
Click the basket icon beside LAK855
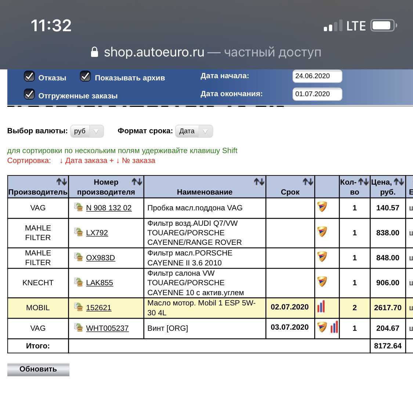click(78, 282)
